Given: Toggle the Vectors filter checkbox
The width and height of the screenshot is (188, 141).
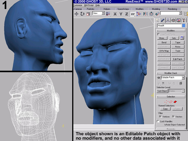Looking at the screenshot, I should coord(173,117).
